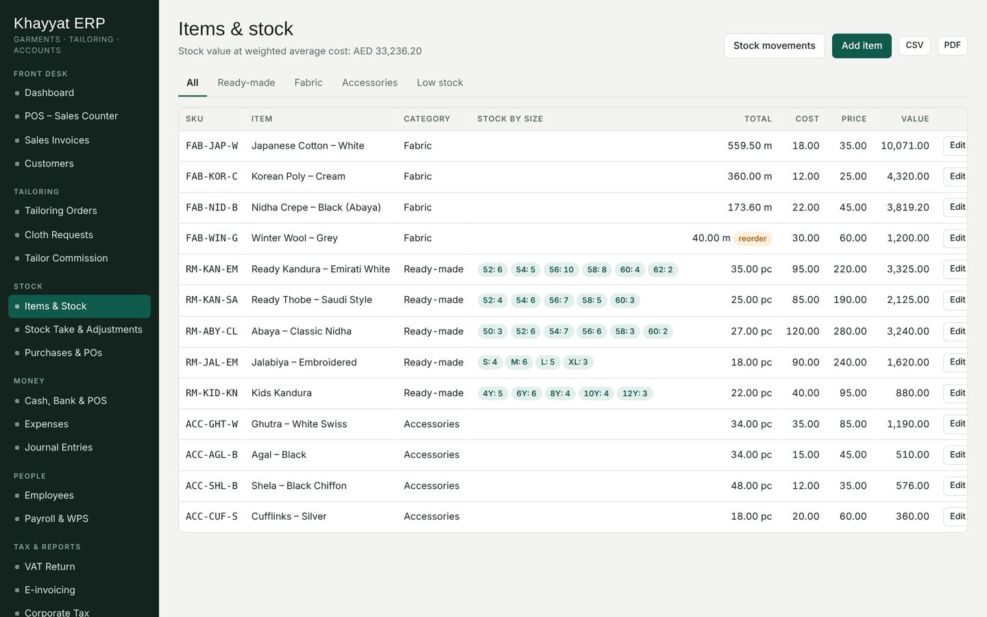This screenshot has width=987, height=617.
Task: Click item name Ghutra – White Swiss
Action: (299, 424)
